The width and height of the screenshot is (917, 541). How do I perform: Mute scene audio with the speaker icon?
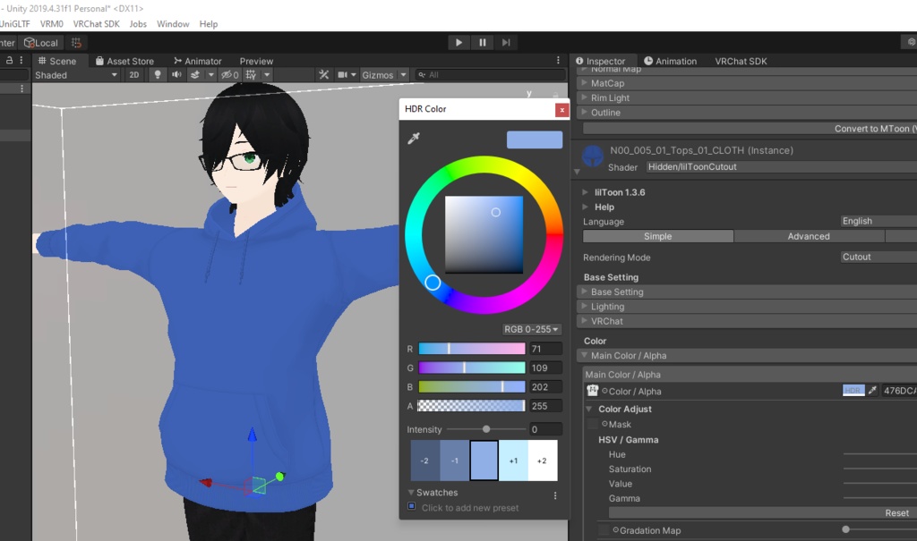(177, 74)
